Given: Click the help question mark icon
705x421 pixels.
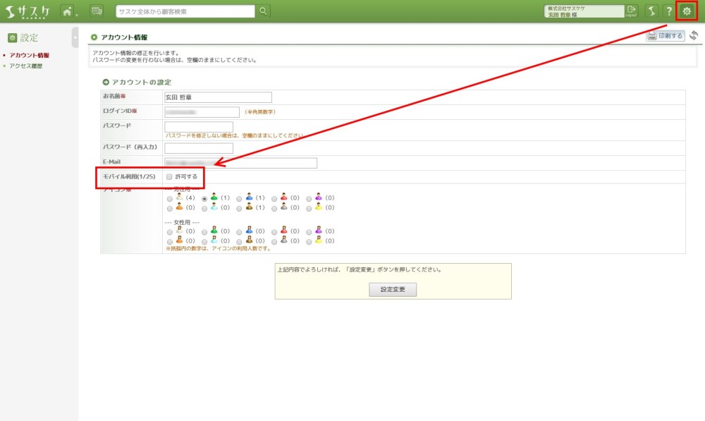Looking at the screenshot, I should click(x=668, y=11).
